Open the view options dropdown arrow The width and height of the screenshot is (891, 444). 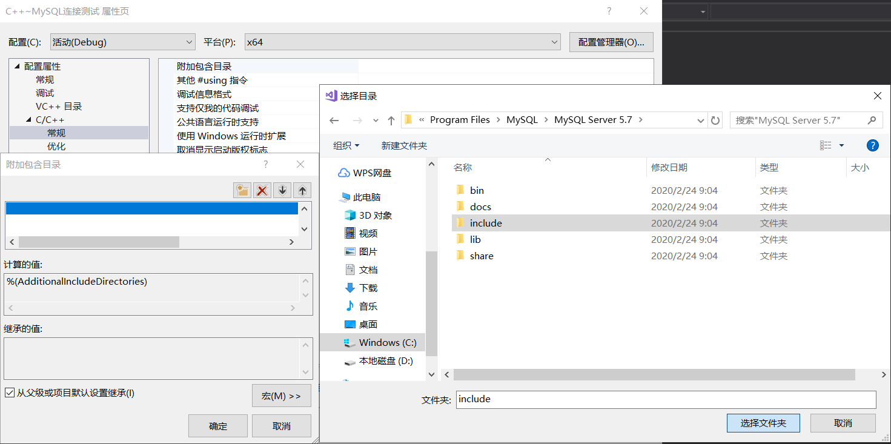[841, 145]
